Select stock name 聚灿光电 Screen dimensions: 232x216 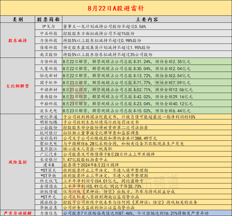[49, 144]
